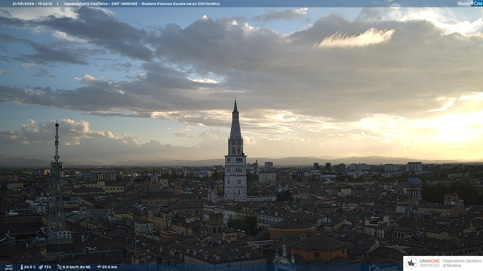Click the umbrella rainfall icon
The width and height of the screenshot is (483, 271).
99,267
